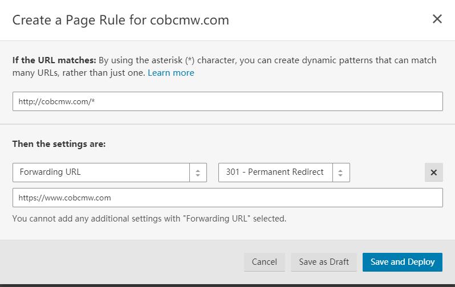
Task: Click the cobcmw.com domain name in title
Action: [189, 20]
